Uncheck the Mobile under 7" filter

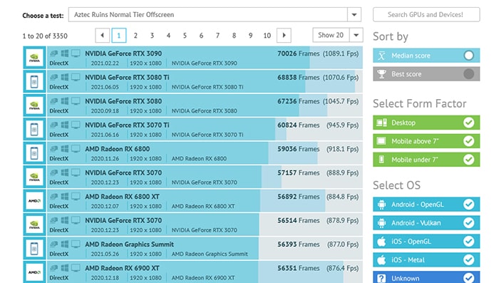point(426,160)
